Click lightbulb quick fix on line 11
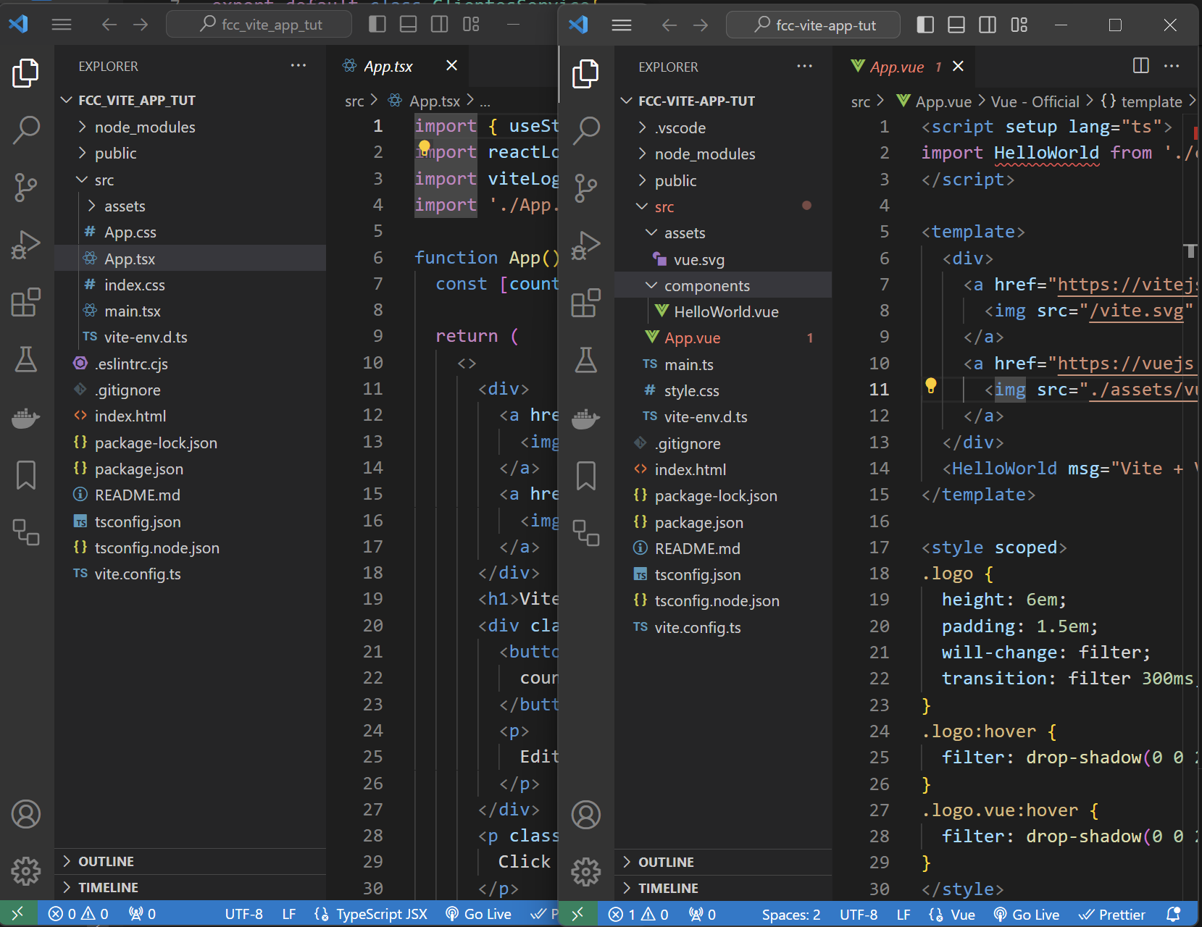Screen dimensions: 1202x927 [x=931, y=386]
